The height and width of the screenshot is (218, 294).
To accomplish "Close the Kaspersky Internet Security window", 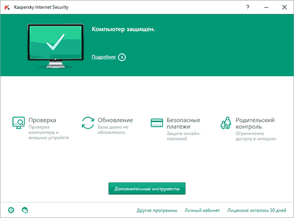I will [285, 8].
